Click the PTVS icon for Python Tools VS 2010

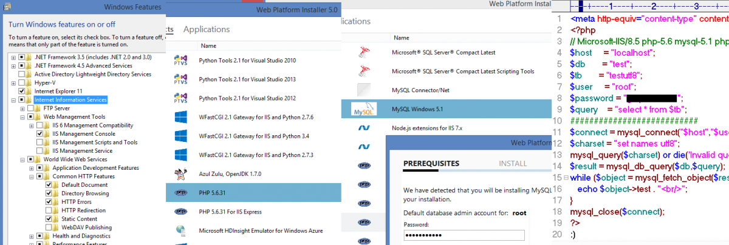(180, 61)
